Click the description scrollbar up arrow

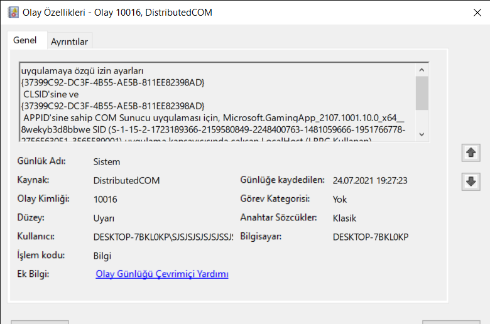click(x=422, y=70)
